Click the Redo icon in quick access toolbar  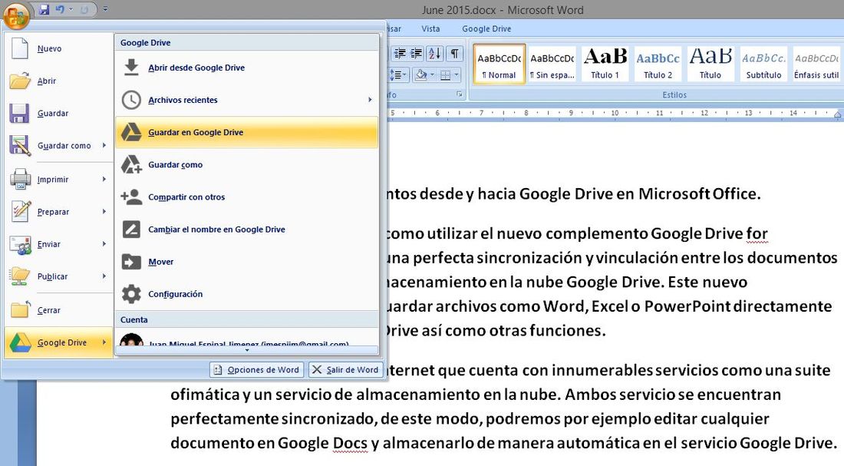point(84,10)
